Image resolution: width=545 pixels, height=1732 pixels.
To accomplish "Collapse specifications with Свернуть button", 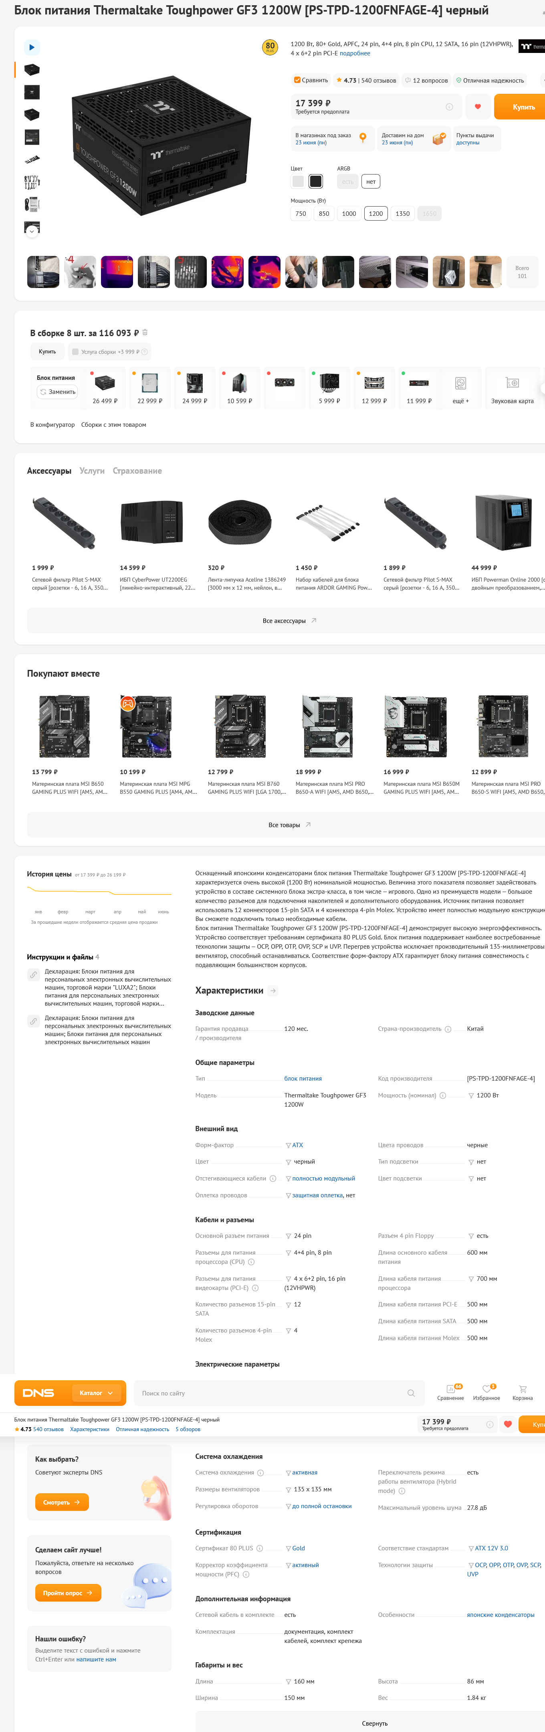I will tap(374, 1723).
